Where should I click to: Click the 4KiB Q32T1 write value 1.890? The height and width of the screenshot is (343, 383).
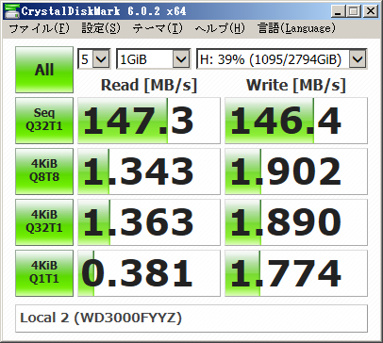coord(296,222)
